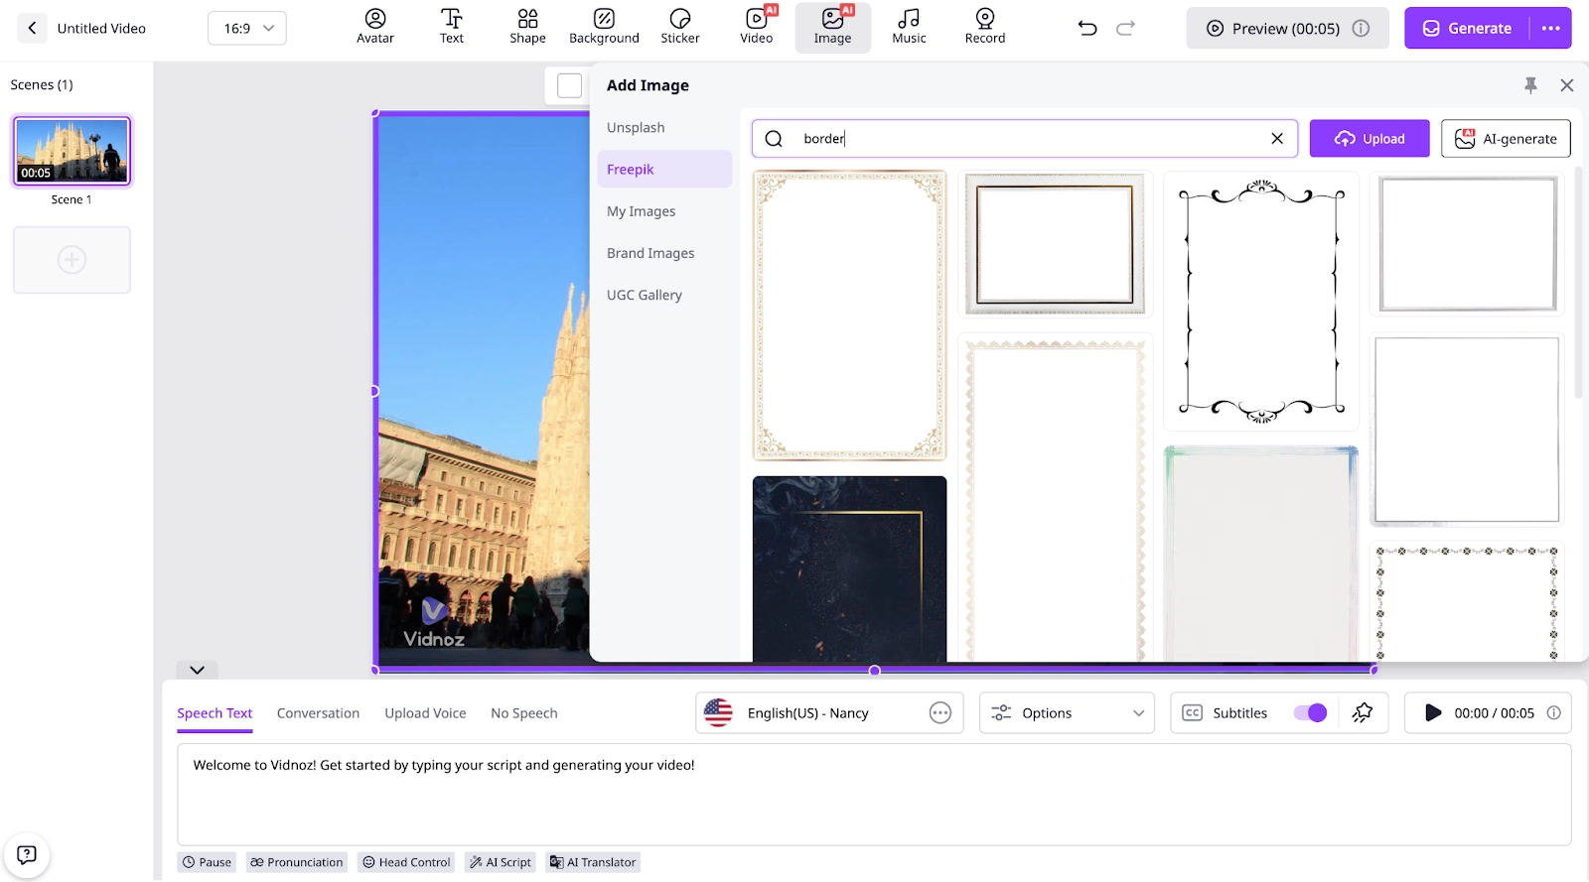
Task: Open the 16:9 aspect ratio dropdown
Action: click(247, 29)
